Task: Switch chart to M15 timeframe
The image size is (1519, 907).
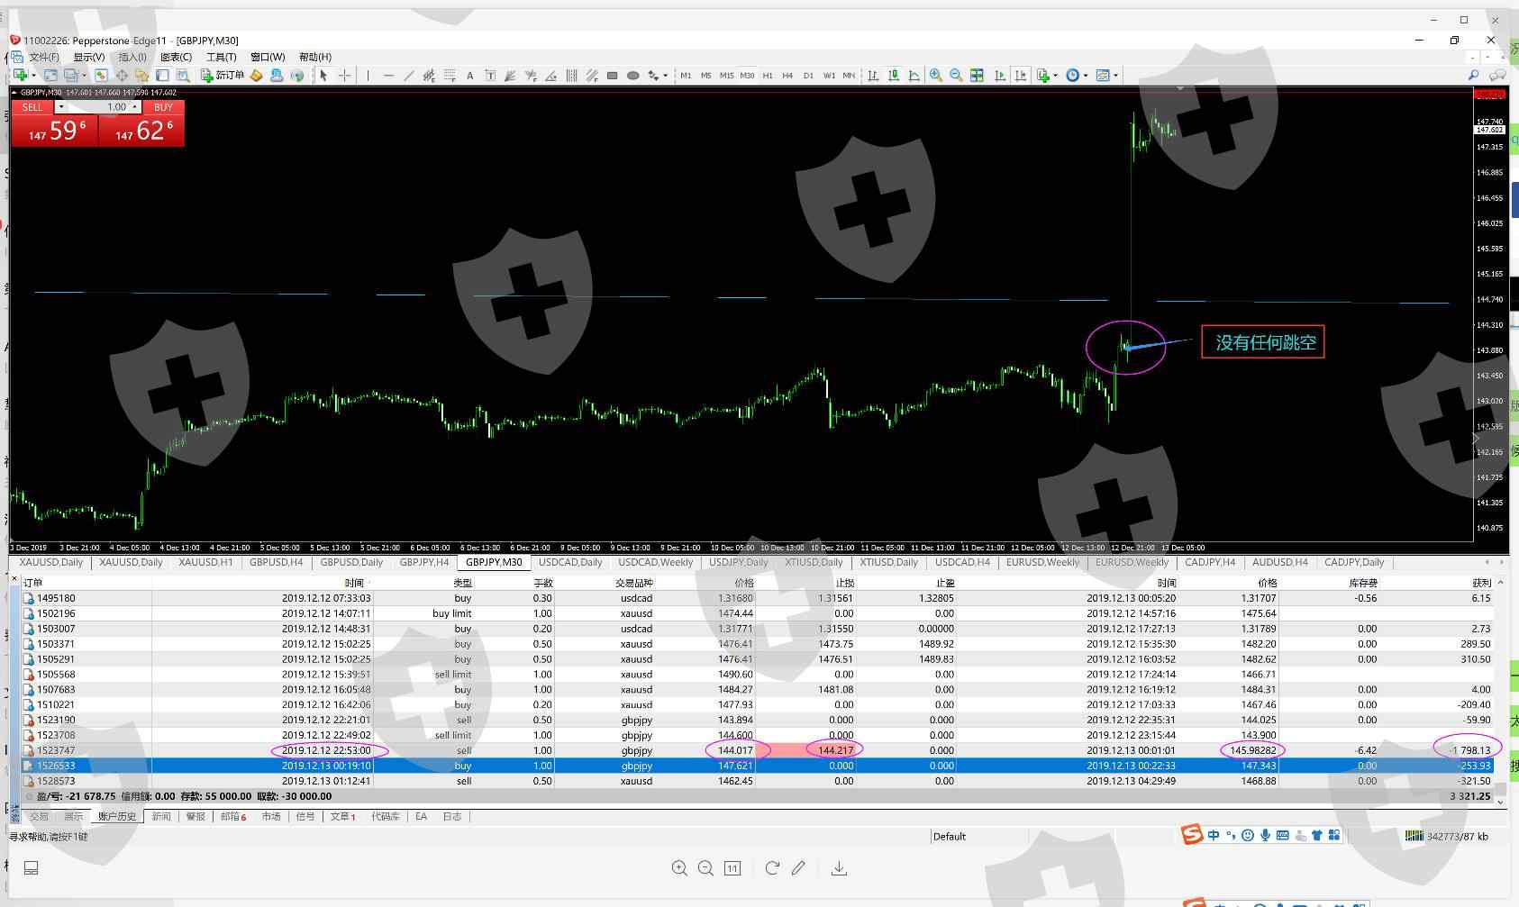Action: pos(726,76)
